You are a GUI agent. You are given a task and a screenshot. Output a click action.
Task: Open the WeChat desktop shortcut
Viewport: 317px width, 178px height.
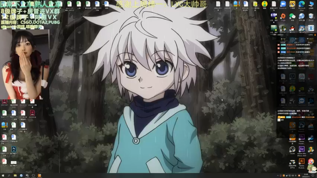tap(292, 16)
